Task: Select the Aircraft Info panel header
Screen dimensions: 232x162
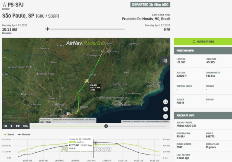Action: click(203, 115)
